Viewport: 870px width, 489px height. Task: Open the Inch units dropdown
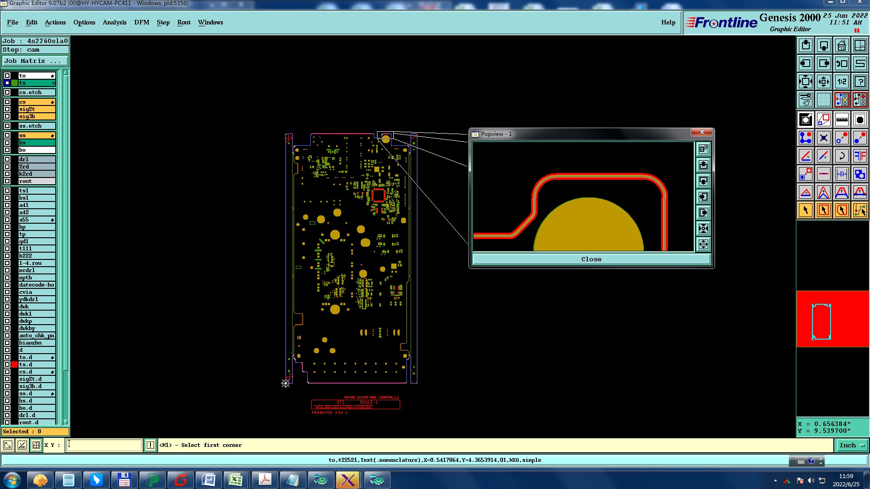[x=852, y=446]
